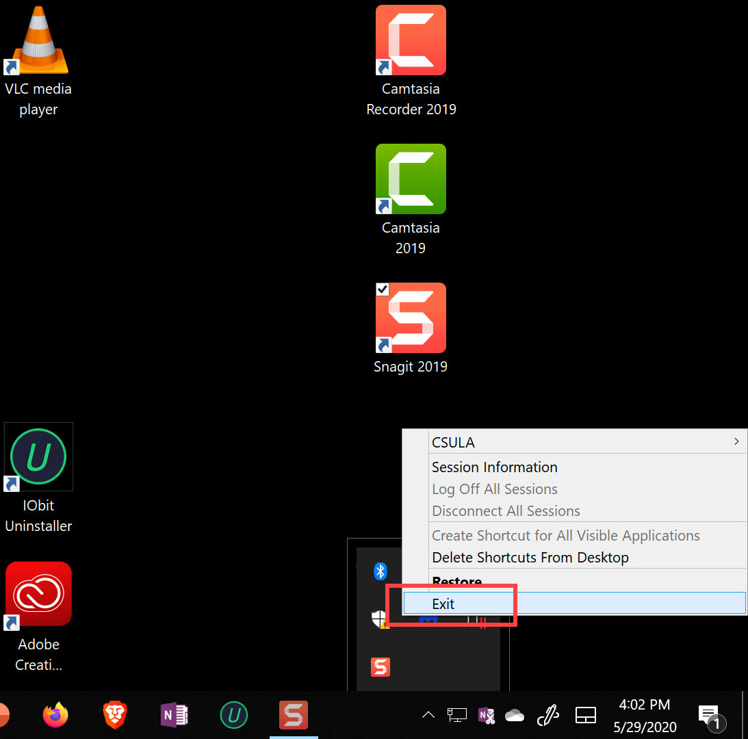748x739 pixels.
Task: Expand the CSULA submenu arrow
Action: tap(736, 442)
